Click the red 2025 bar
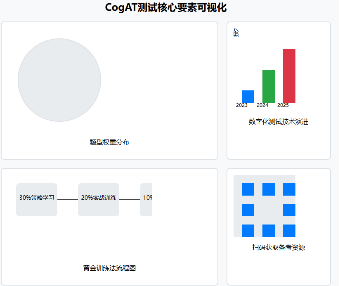Screen dimensions: 340x286 (x=289, y=76)
